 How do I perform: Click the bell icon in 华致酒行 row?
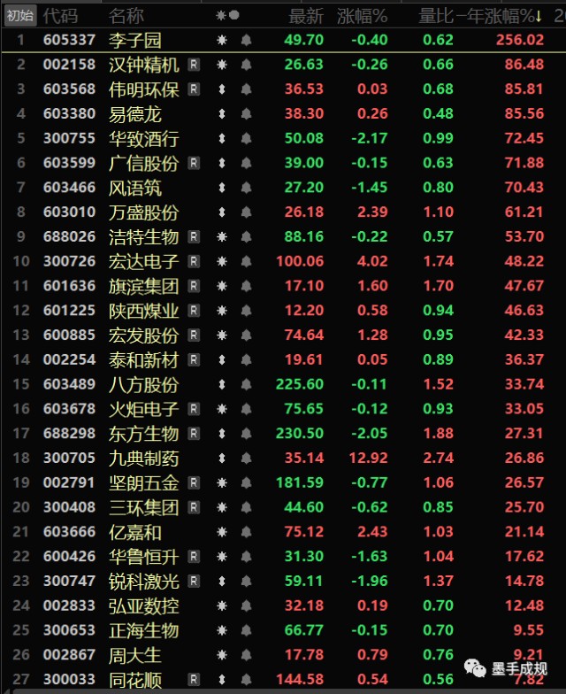pos(246,138)
